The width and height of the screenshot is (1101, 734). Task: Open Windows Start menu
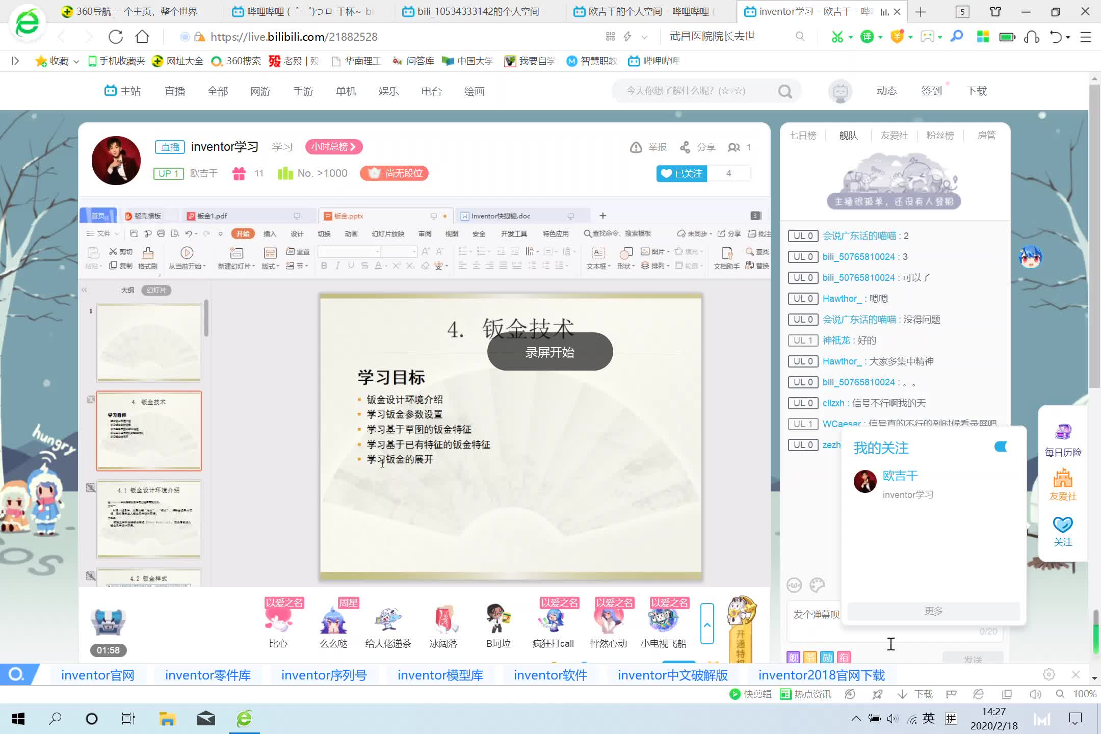pyautogui.click(x=18, y=719)
